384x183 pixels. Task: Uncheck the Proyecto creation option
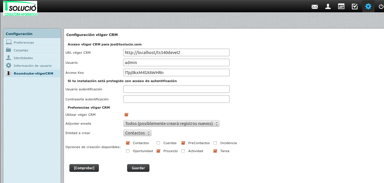point(158,151)
